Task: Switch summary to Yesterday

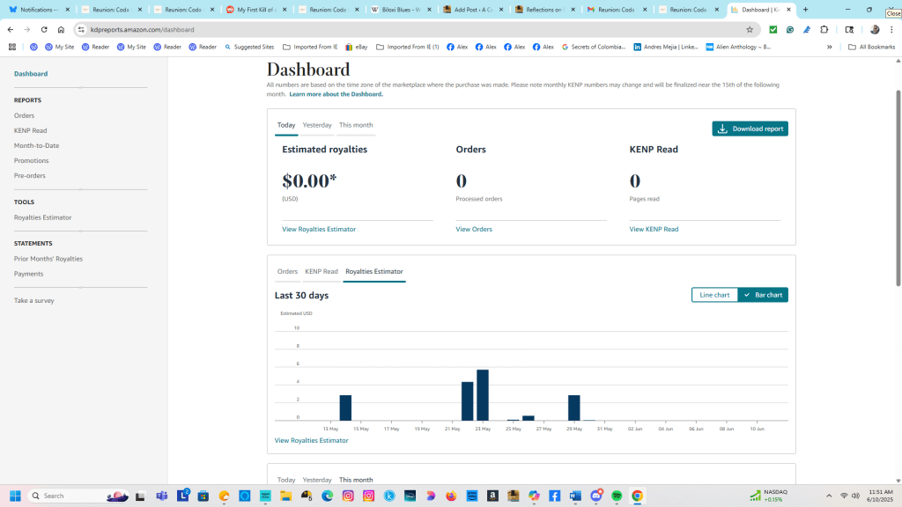Action: [317, 125]
